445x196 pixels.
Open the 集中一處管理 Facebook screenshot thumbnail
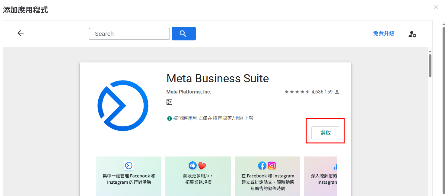pos(129,176)
